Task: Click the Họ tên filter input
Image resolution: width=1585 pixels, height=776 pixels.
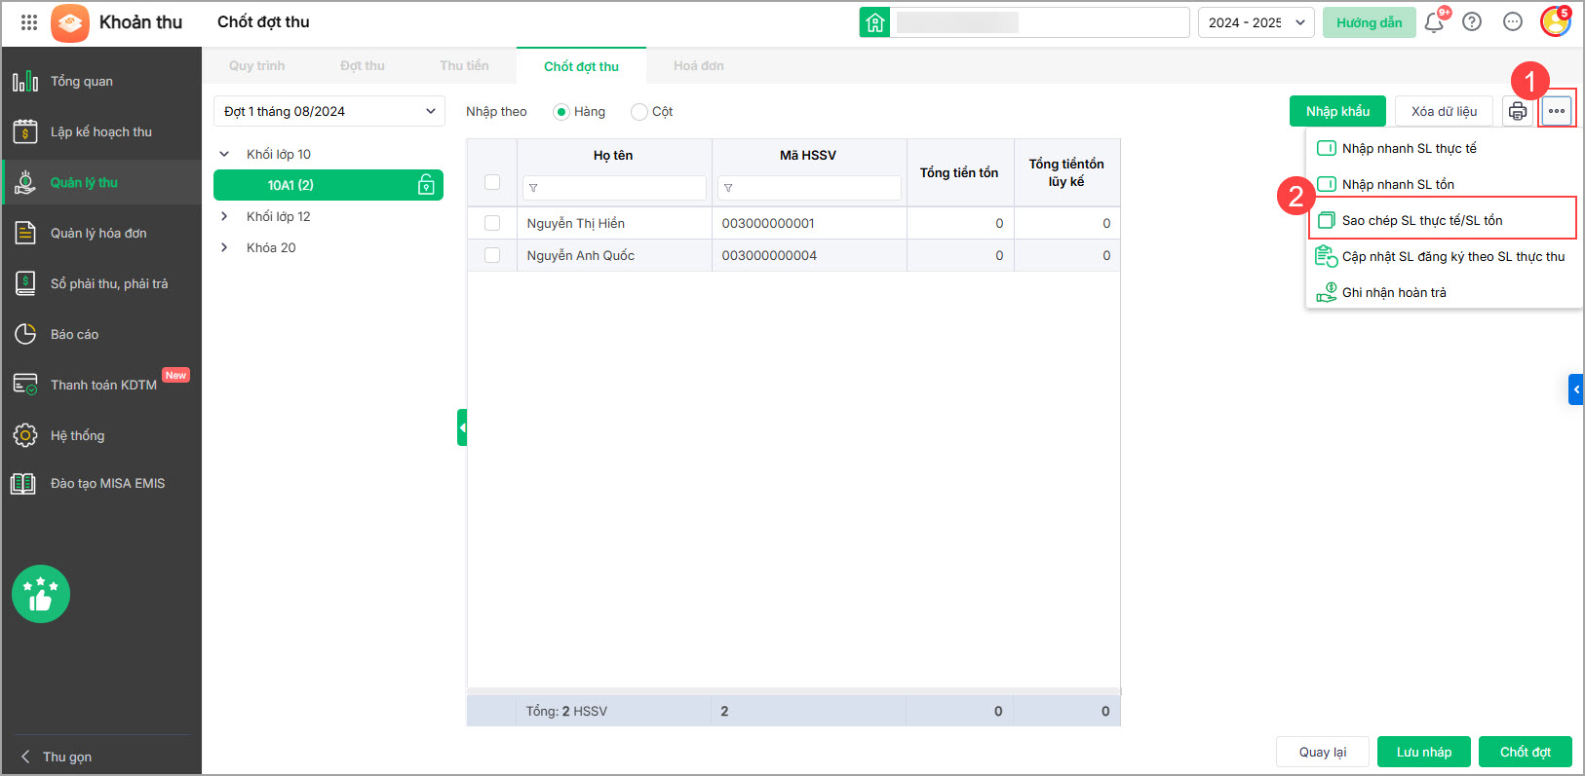Action: point(614,188)
